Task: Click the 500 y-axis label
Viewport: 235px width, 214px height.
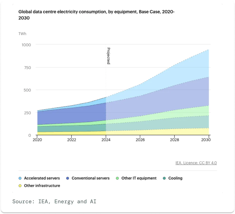Action: [27, 90]
